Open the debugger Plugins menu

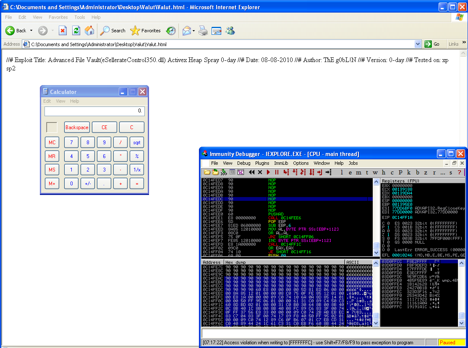coord(262,163)
